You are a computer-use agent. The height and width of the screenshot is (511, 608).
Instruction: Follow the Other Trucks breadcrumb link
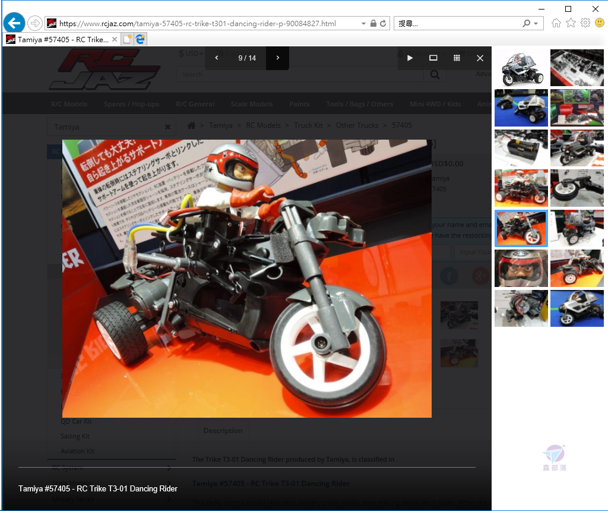click(x=357, y=125)
